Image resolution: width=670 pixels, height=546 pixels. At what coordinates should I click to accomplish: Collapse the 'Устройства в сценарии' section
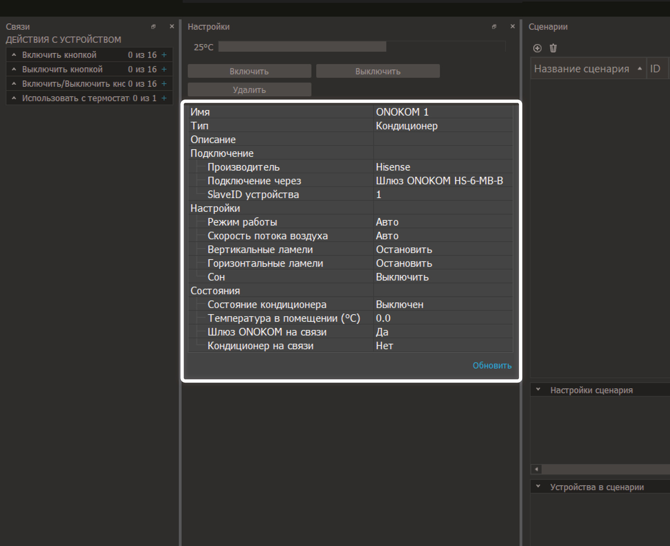[x=538, y=487]
